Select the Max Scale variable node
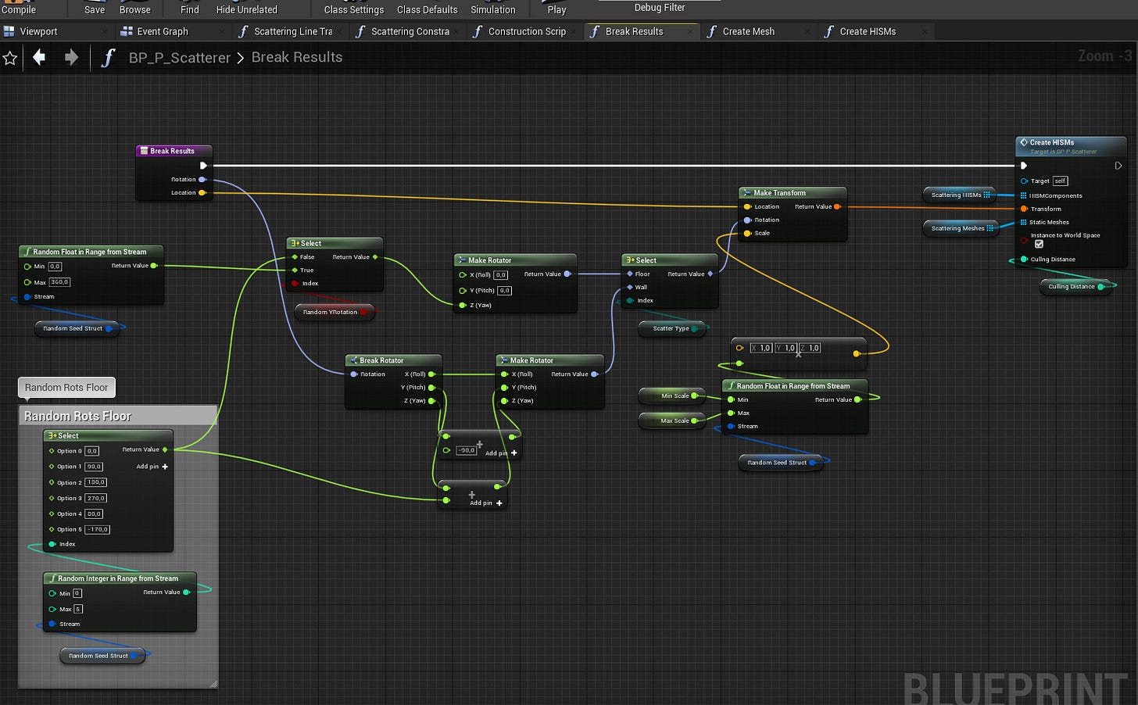Screen dimensions: 1138x705 671,420
